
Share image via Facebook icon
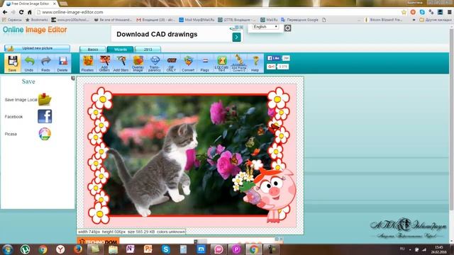click(x=45, y=116)
